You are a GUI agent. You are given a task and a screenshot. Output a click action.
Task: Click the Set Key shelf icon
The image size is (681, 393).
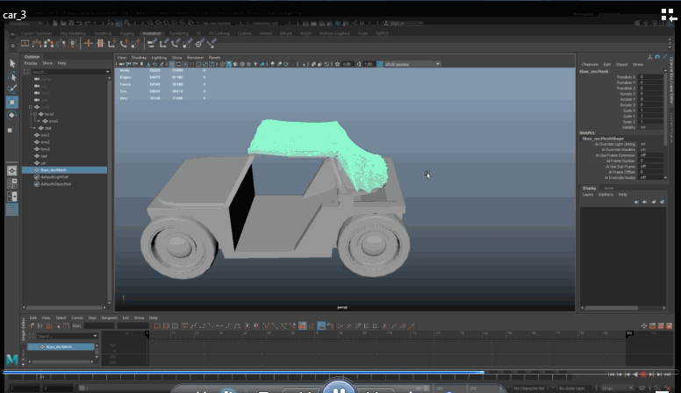click(x=89, y=44)
